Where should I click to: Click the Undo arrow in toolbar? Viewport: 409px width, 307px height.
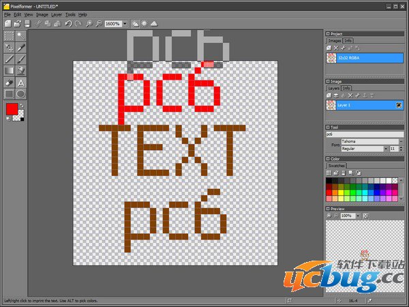pyautogui.click(x=68, y=23)
